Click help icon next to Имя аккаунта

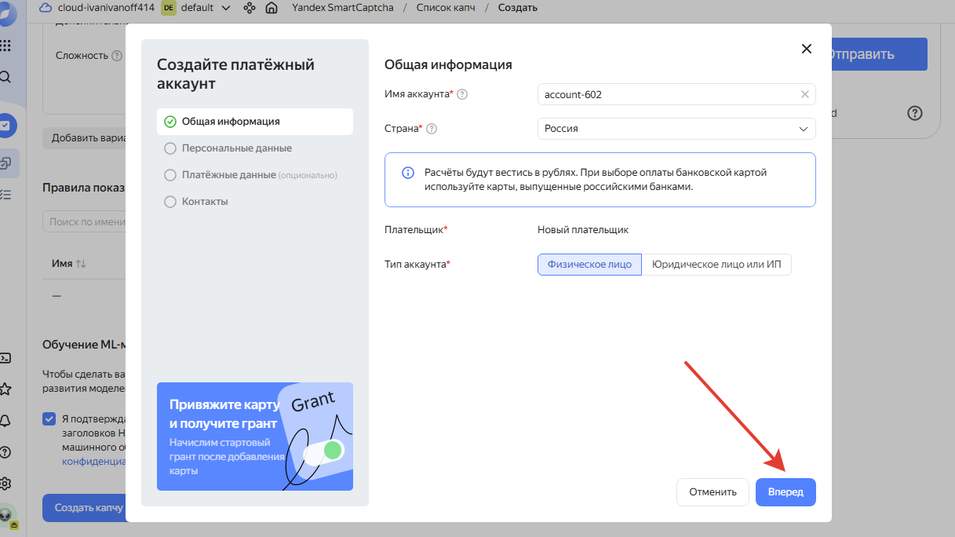[x=462, y=94]
